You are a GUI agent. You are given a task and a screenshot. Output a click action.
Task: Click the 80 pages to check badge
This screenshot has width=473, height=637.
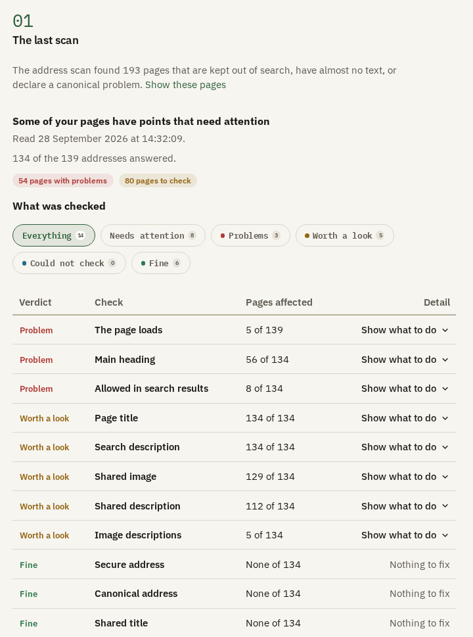click(158, 181)
